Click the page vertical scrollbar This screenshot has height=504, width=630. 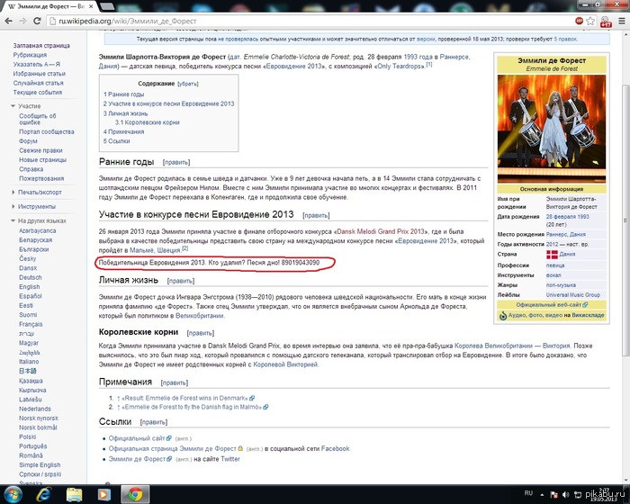click(x=625, y=220)
